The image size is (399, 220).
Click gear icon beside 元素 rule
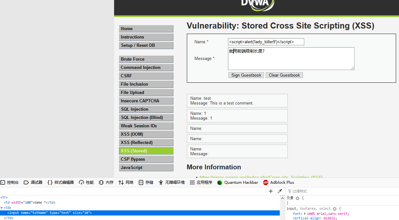tap(297, 198)
